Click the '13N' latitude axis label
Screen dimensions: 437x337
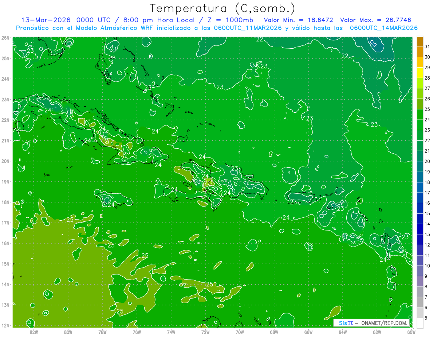[5, 305]
